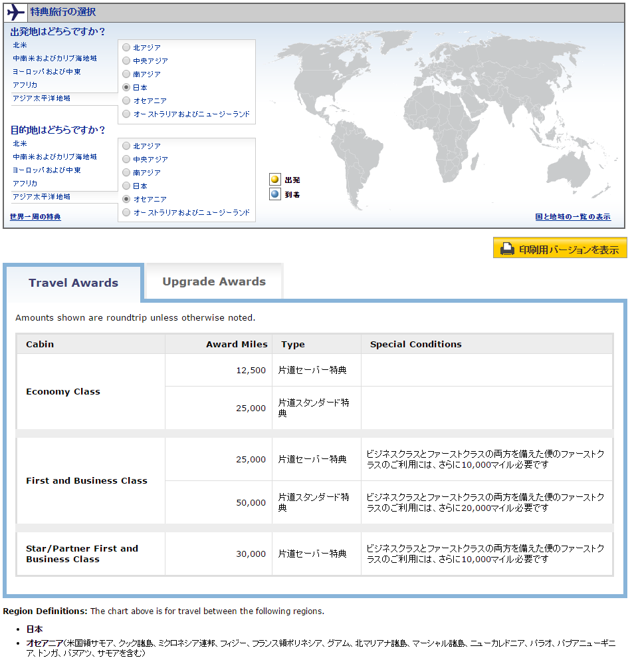Open アジア太平洋地域 in the departure list
The image size is (632, 664).
tap(41, 98)
